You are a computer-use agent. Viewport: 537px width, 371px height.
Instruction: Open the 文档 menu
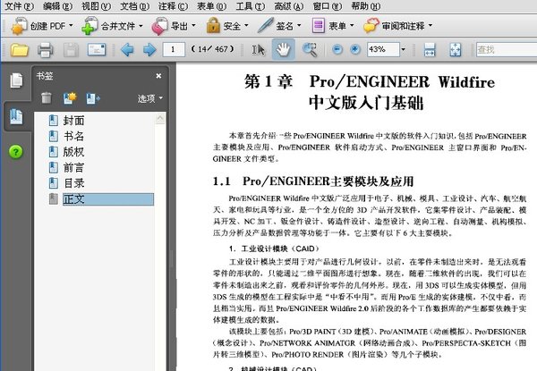pyautogui.click(x=135, y=6)
